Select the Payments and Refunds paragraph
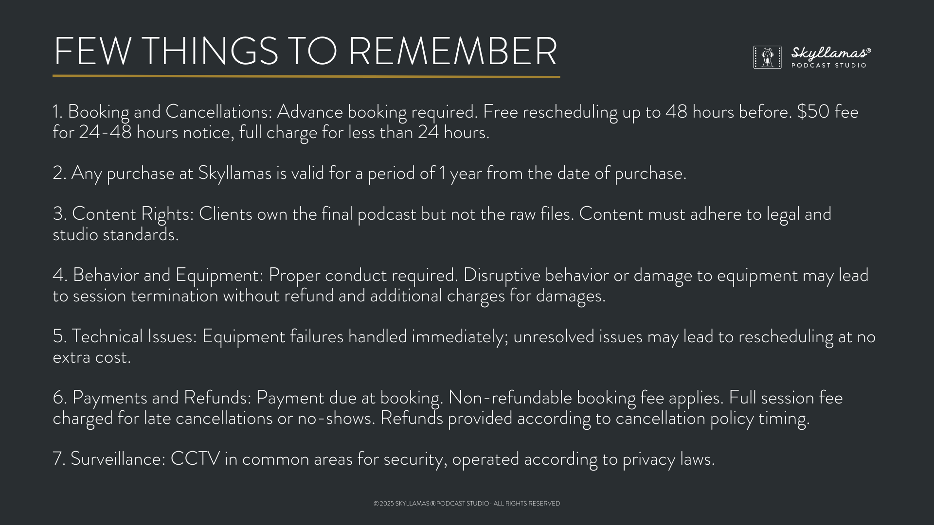Image resolution: width=934 pixels, height=525 pixels. [x=448, y=408]
